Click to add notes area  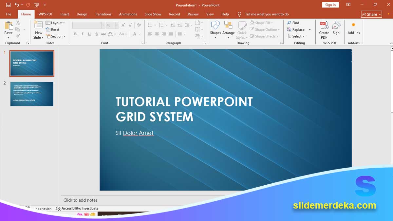[x=80, y=200]
